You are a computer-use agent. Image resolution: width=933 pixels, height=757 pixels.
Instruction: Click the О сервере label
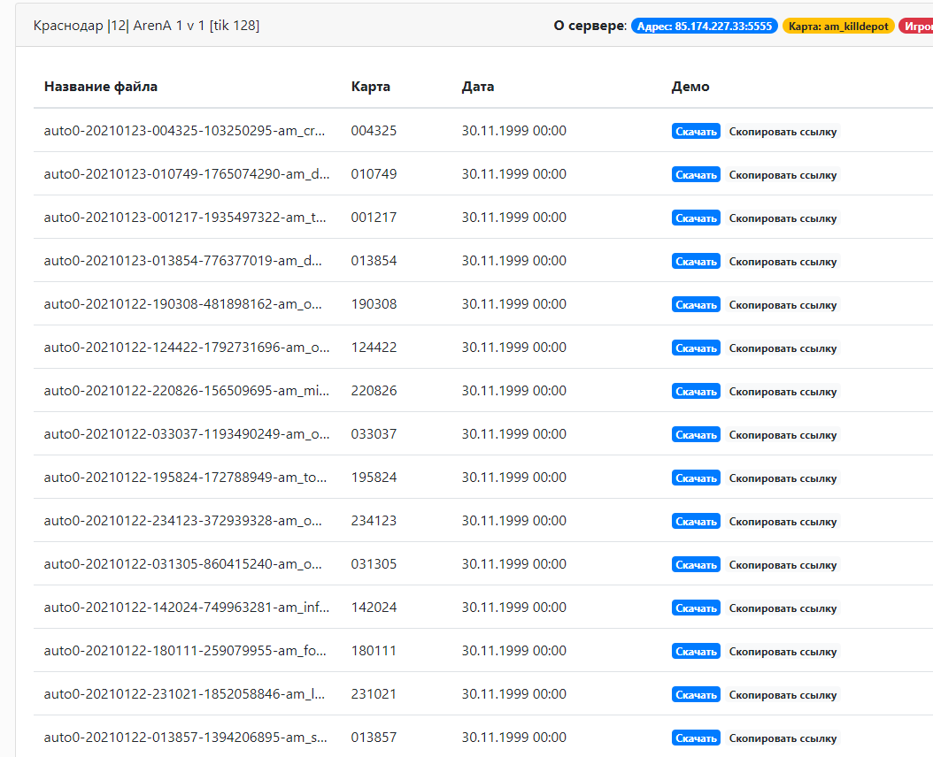click(590, 26)
